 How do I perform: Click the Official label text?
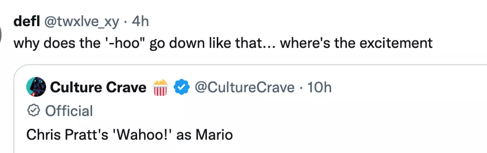(x=69, y=111)
